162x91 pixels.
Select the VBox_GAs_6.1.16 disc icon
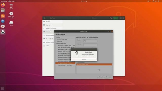[11, 15]
